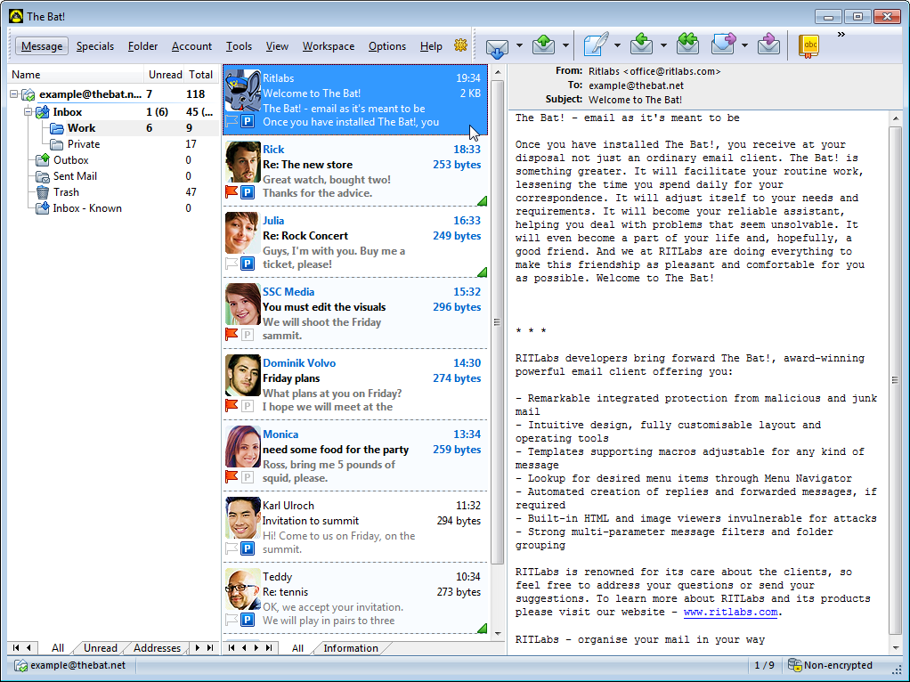Click the Redirect message toolbar icon
Screen dimensions: 910x682
click(768, 45)
